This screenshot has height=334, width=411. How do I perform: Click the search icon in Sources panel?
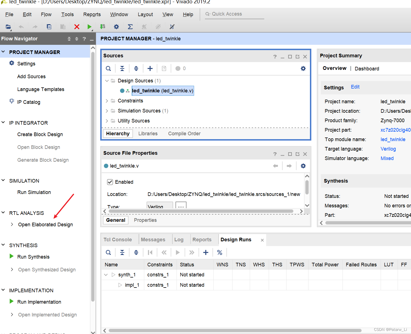(108, 68)
